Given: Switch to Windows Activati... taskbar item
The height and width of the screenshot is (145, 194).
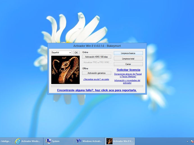Looking at the screenshot, I should coord(89,141).
